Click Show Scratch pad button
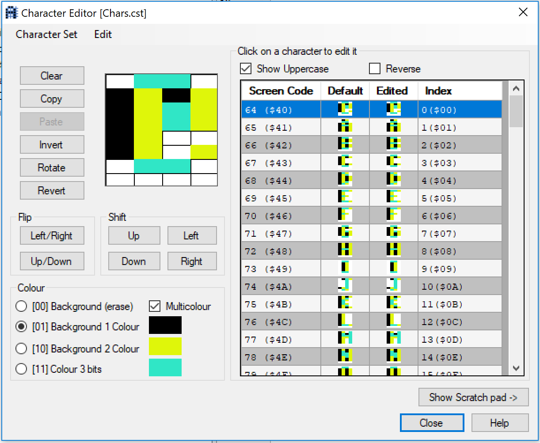 click(x=473, y=397)
